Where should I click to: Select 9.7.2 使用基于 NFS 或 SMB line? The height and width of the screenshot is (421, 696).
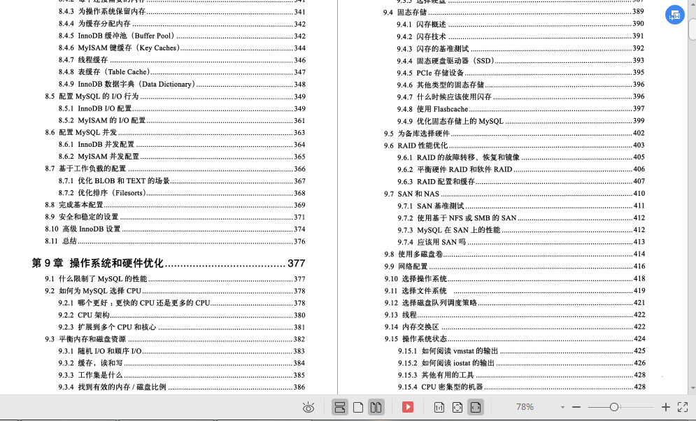520,217
